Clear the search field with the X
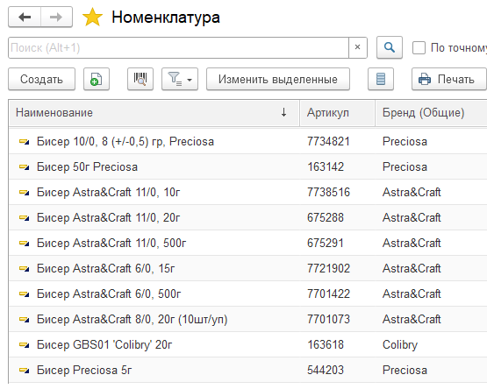Viewport: 487px width, 389px height. [x=358, y=47]
